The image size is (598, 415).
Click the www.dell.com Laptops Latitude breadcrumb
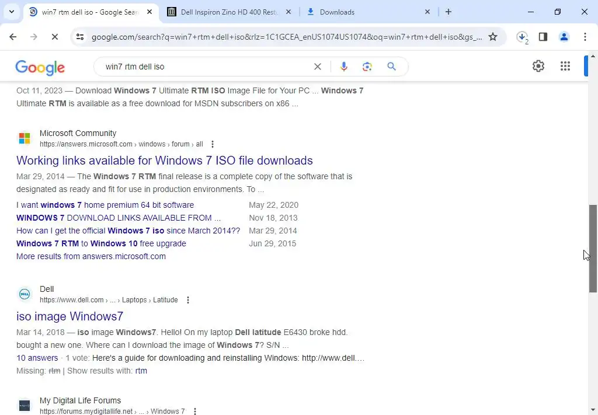(x=109, y=300)
